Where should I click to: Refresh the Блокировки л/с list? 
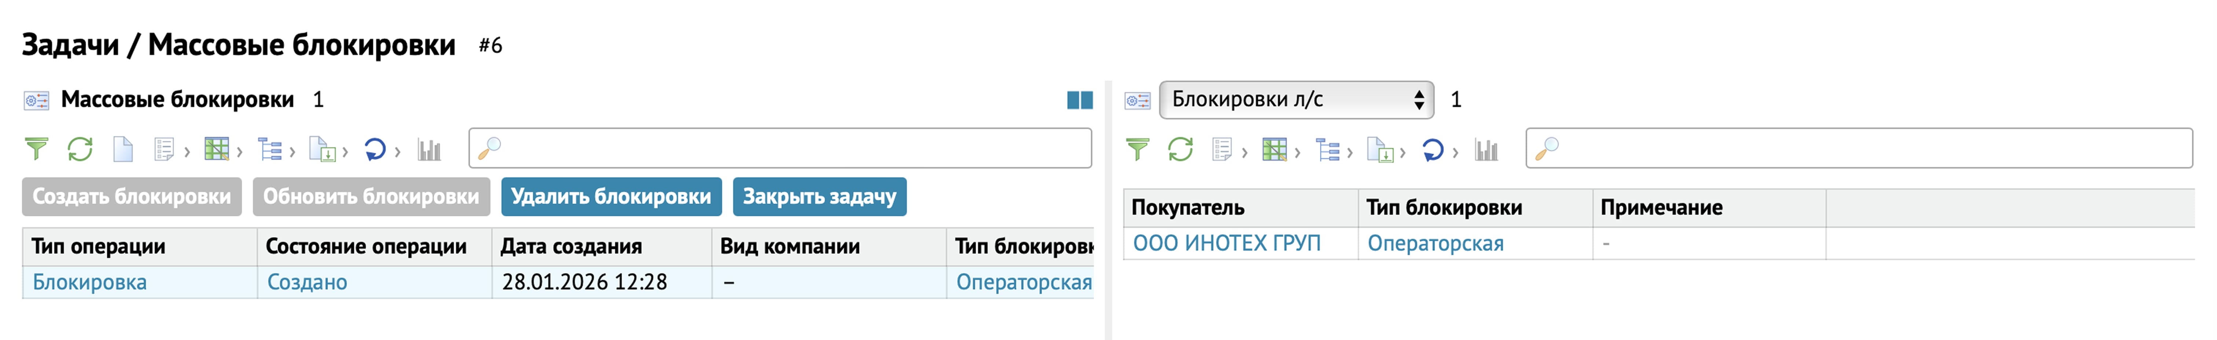pyautogui.click(x=1180, y=150)
